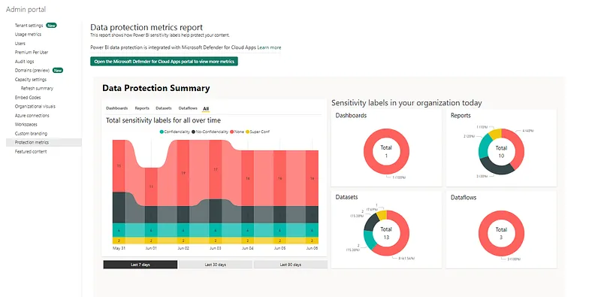Open Azure connections
The image size is (601, 297).
coord(32,116)
